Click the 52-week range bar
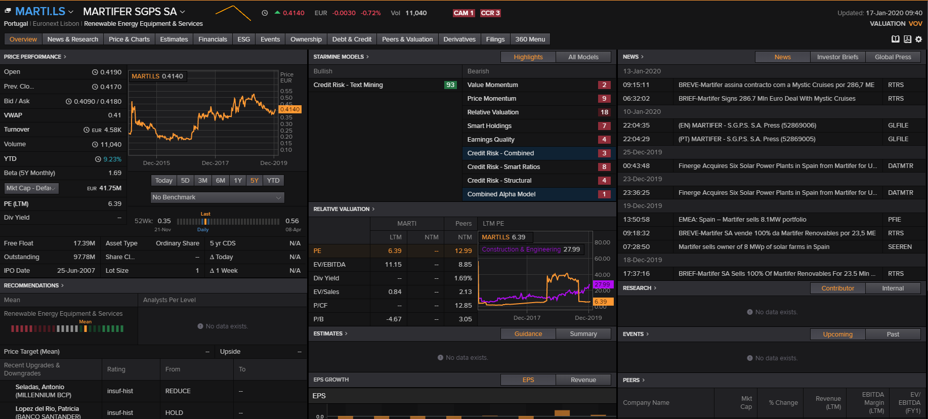This screenshot has width=928, height=419. pyautogui.click(x=228, y=222)
